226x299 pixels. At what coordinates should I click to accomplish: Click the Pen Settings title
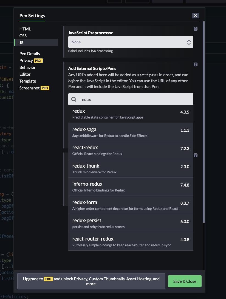click(x=32, y=16)
